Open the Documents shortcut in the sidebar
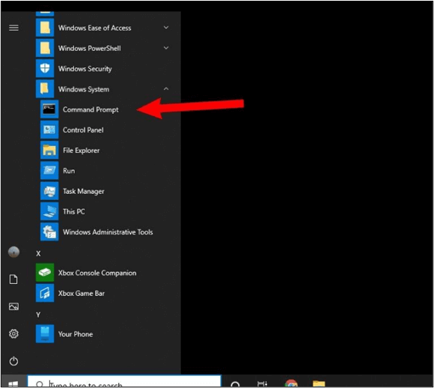Image resolution: width=434 pixels, height=388 pixels. coord(13,279)
